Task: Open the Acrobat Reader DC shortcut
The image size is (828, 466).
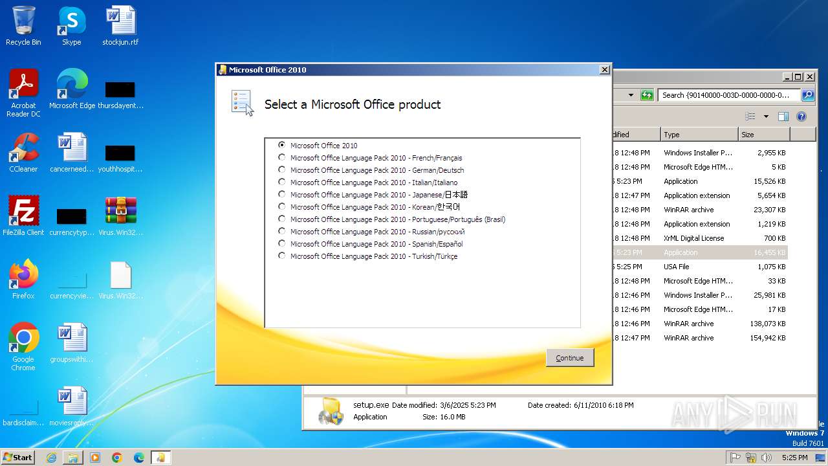Action: click(23, 94)
